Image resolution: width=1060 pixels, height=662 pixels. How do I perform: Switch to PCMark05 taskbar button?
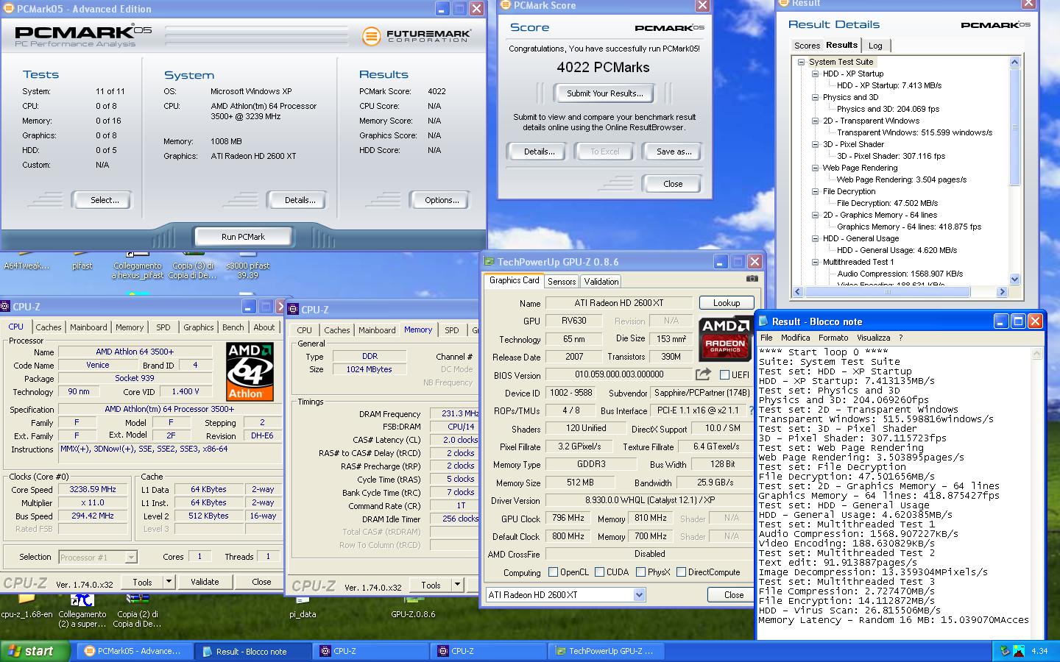(x=134, y=651)
